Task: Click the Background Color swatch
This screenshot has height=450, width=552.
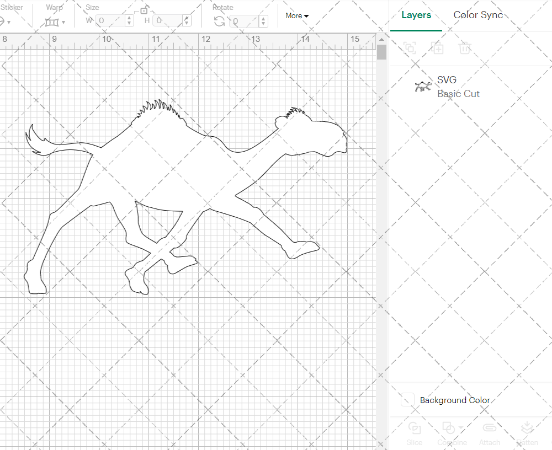Action: [x=408, y=400]
